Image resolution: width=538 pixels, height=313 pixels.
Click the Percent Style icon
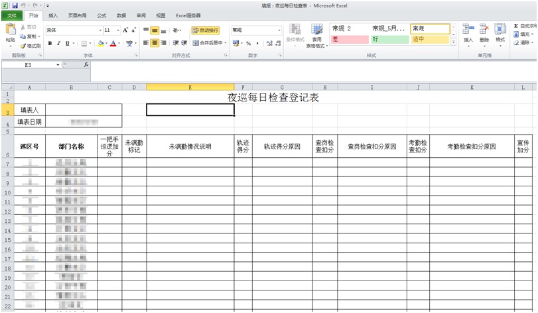point(247,43)
